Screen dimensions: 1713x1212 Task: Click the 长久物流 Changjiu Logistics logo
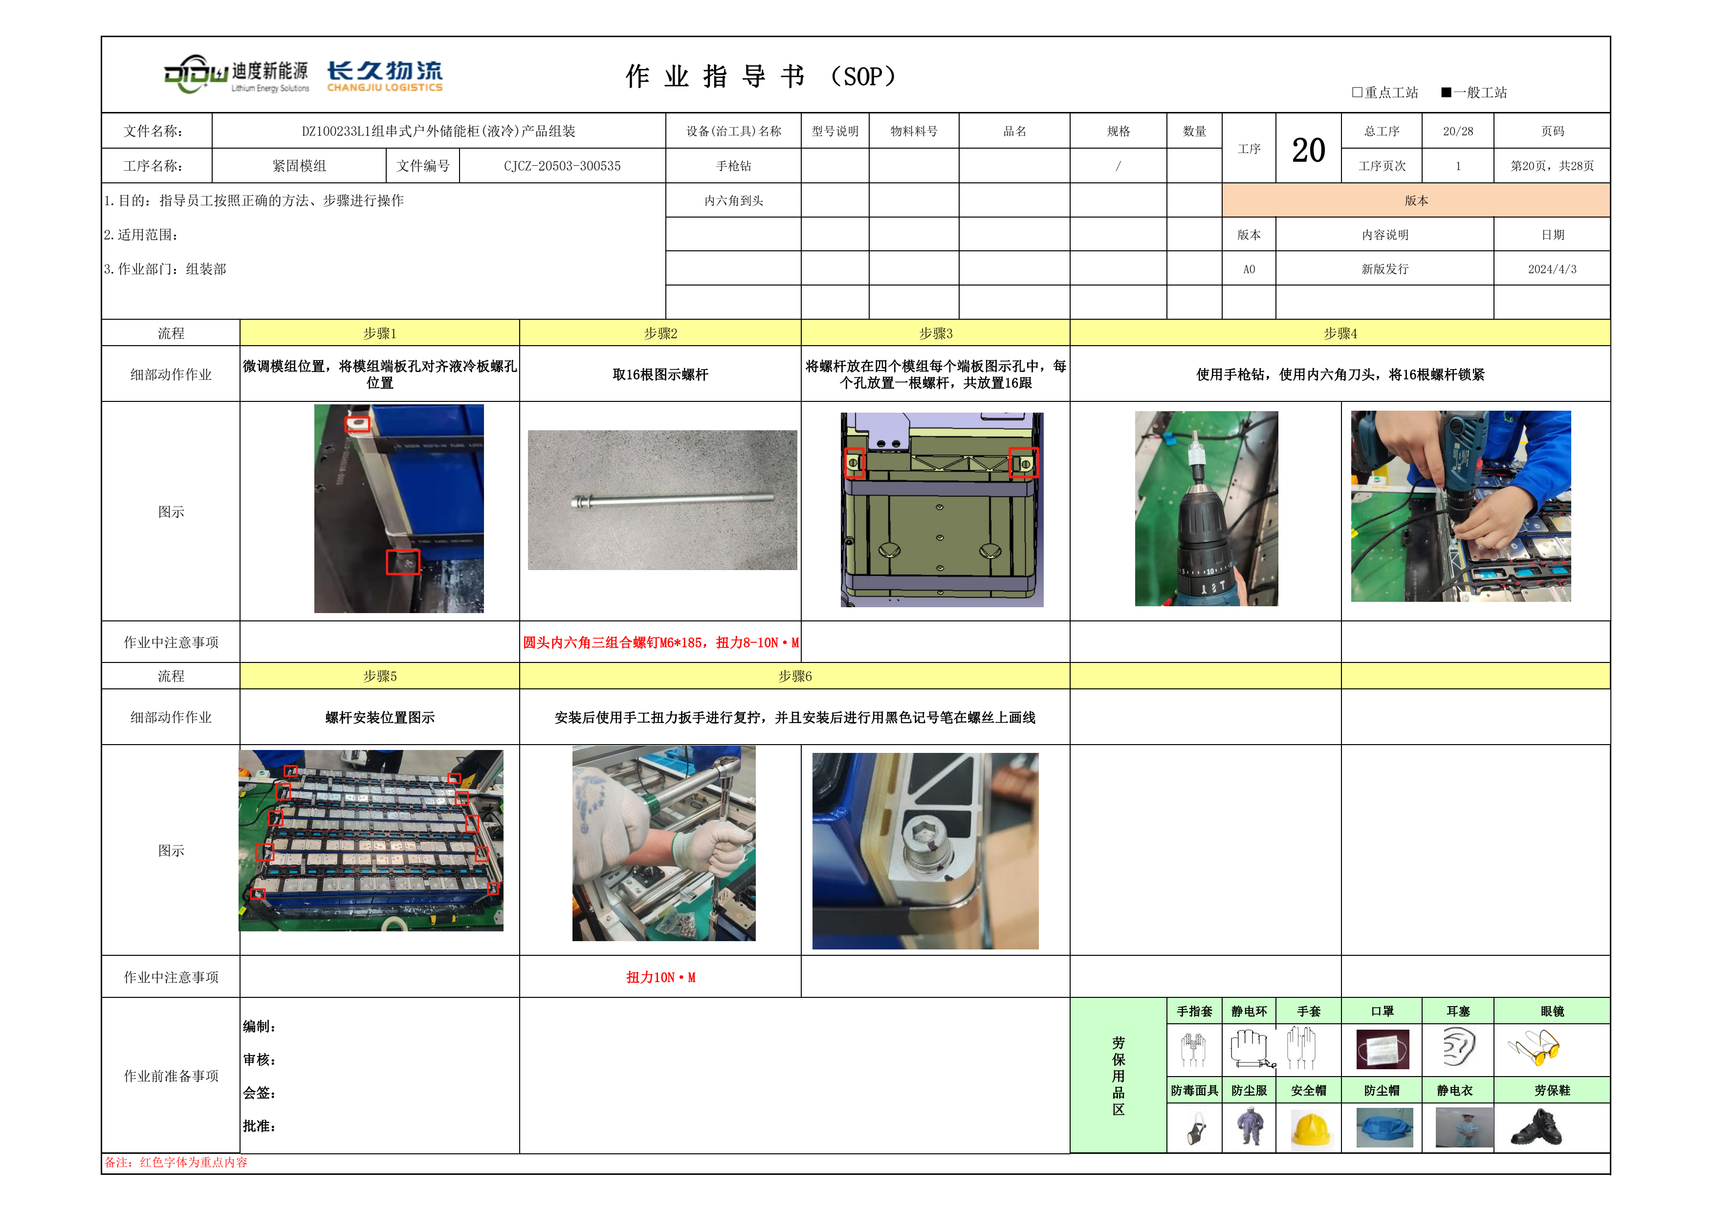385,75
